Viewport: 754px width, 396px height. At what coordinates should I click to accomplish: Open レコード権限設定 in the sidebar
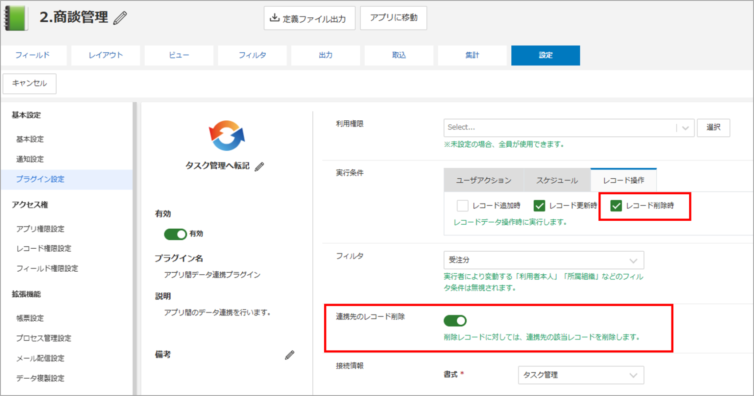pos(44,248)
